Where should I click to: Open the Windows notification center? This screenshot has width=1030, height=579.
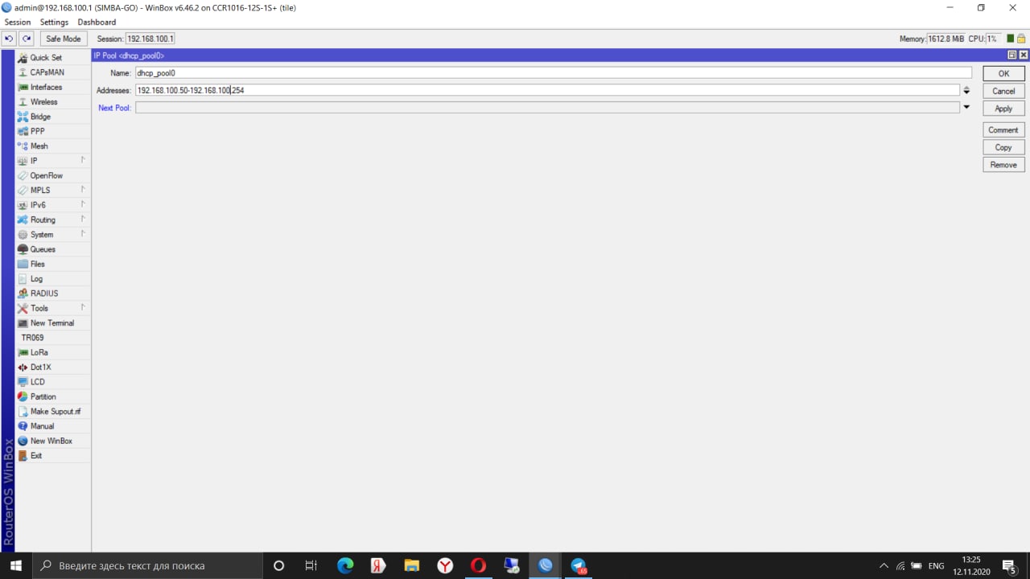point(1010,565)
